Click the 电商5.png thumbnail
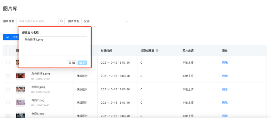The image size is (272, 118). click(x=21, y=115)
